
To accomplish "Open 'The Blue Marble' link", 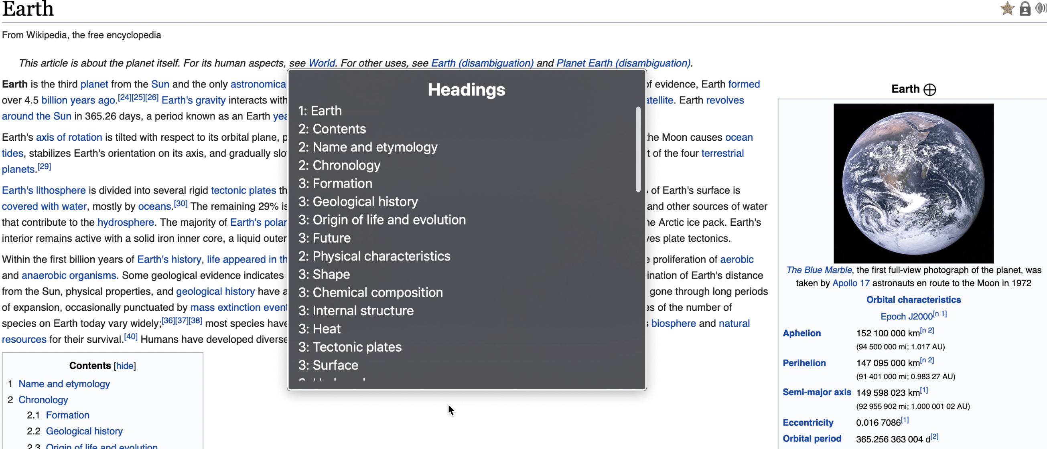I will click(x=818, y=269).
